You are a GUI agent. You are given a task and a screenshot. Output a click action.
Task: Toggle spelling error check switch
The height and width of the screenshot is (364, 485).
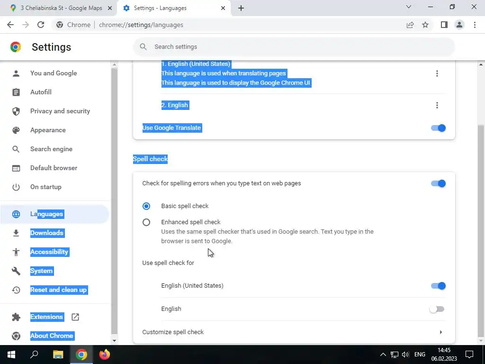438,183
